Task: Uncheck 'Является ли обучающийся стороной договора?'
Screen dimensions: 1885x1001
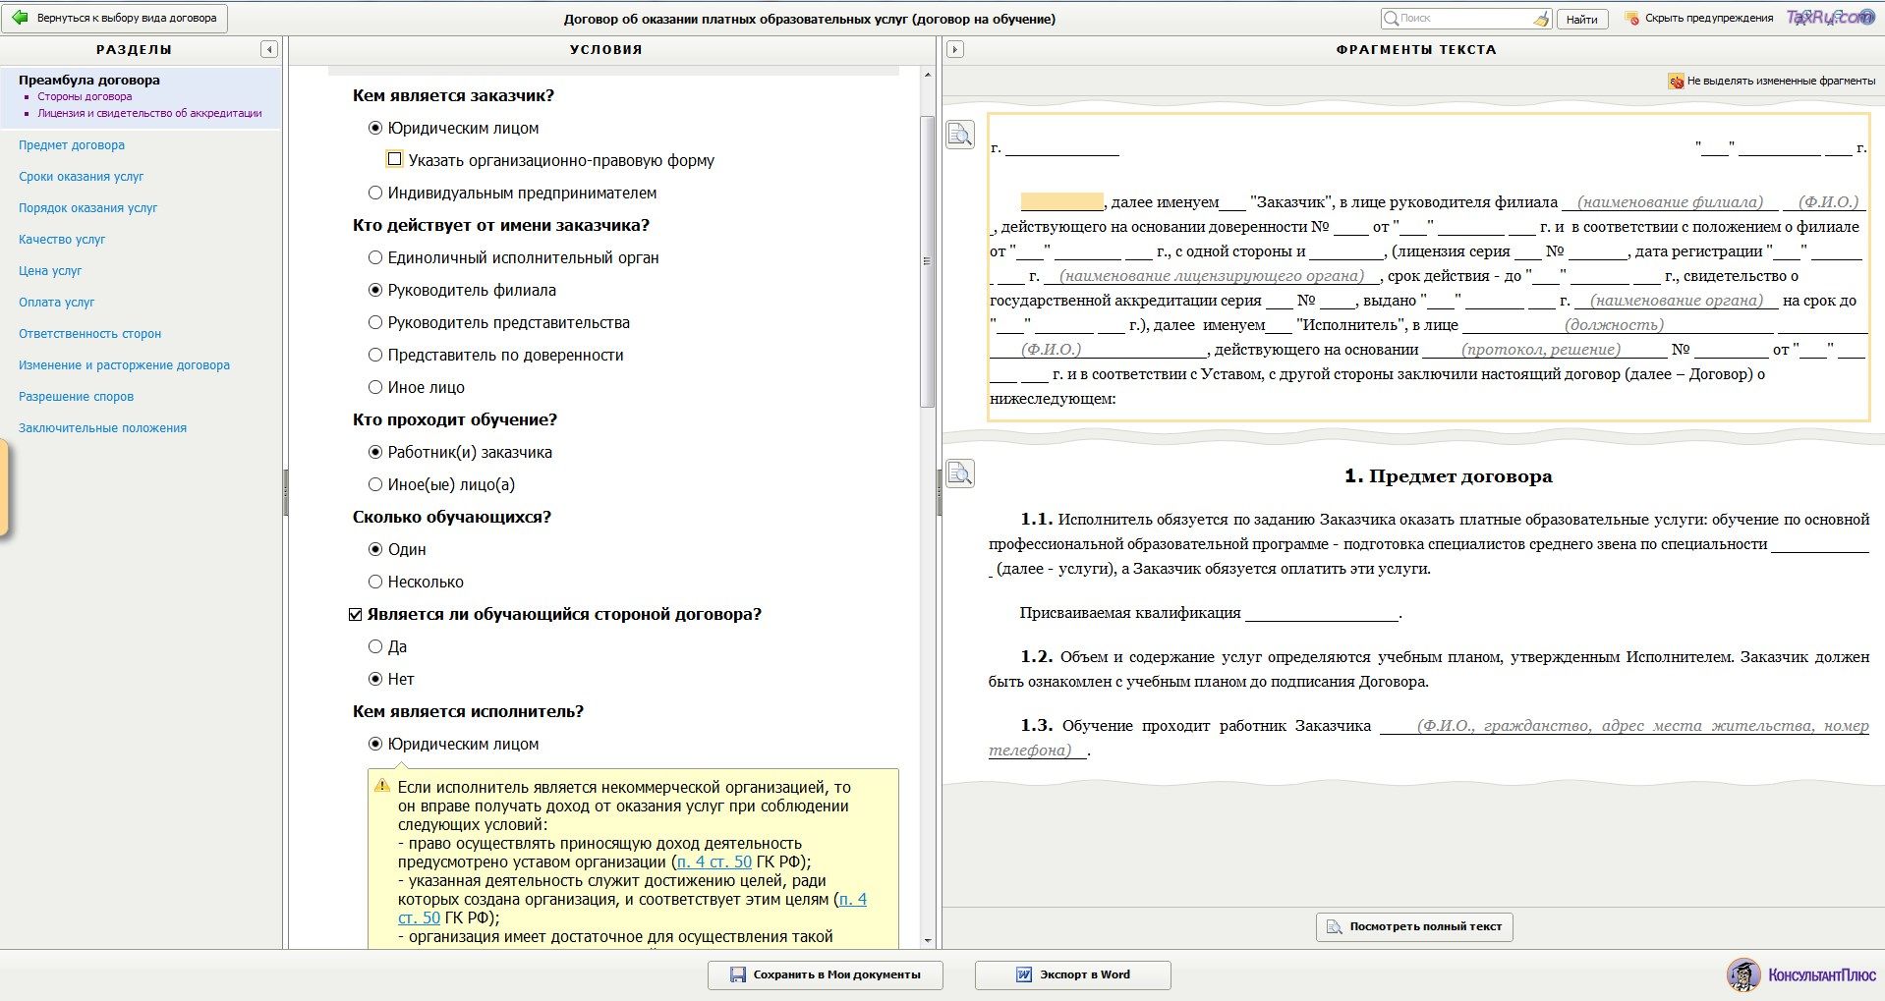Action: 354,614
